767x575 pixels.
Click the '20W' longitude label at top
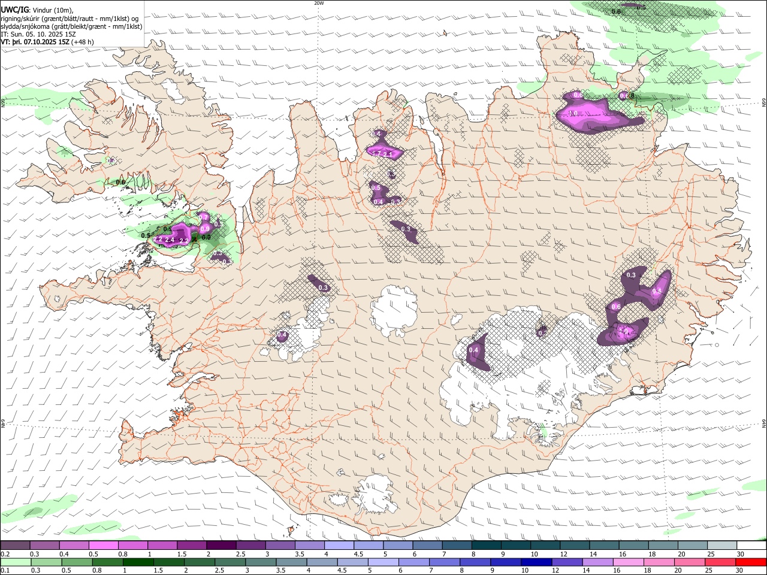click(x=319, y=3)
